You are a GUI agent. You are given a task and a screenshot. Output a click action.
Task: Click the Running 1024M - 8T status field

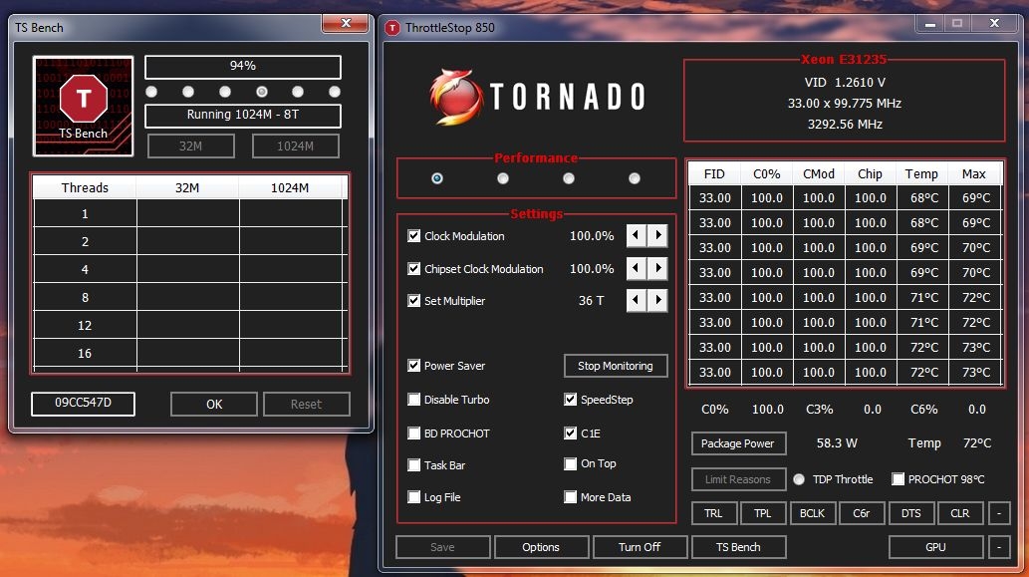tap(243, 115)
